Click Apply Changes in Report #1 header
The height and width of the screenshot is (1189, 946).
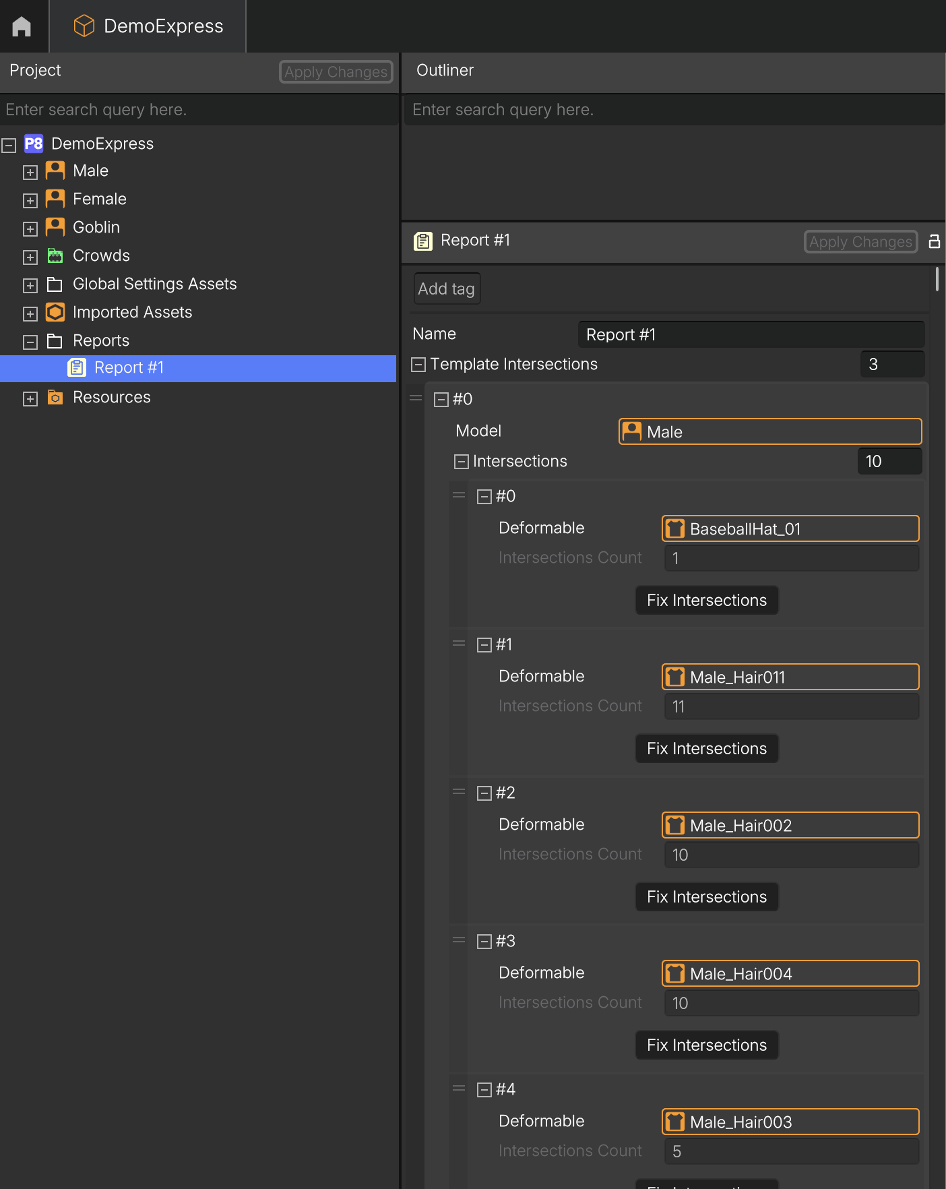point(860,241)
